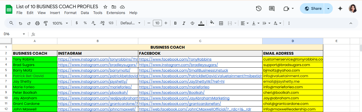The width and height of the screenshot is (362, 112).
Task: Click the print icon
Action: tap(37, 23)
